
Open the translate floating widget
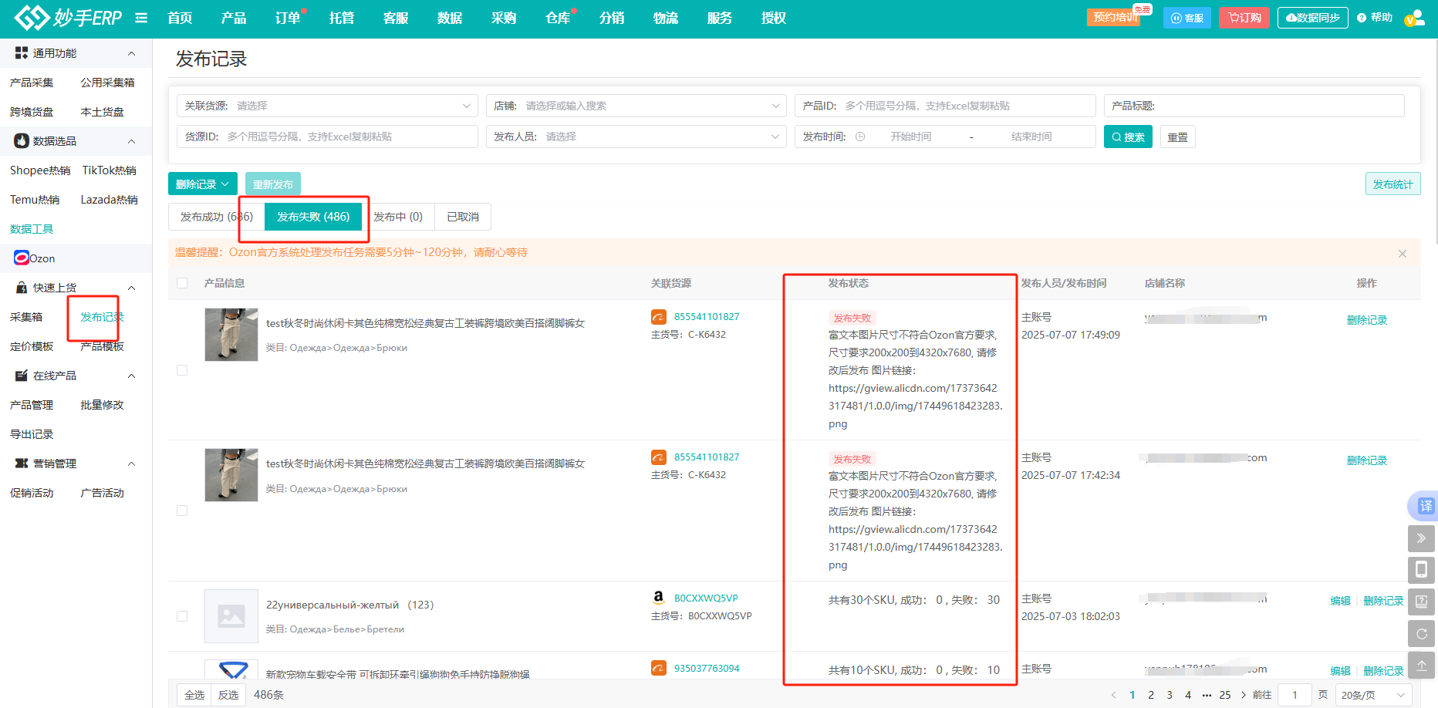point(1424,506)
